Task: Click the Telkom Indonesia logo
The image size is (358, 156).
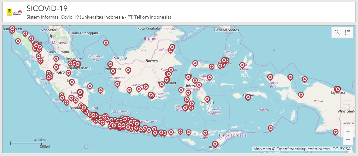Action: point(14,12)
